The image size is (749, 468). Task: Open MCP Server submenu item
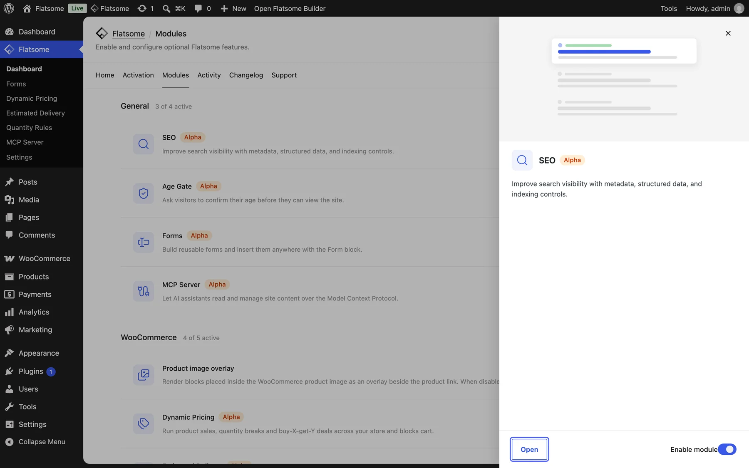tap(25, 142)
